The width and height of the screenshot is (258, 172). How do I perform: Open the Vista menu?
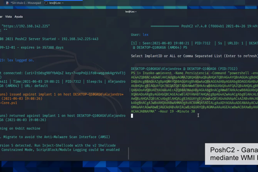coord(8,17)
